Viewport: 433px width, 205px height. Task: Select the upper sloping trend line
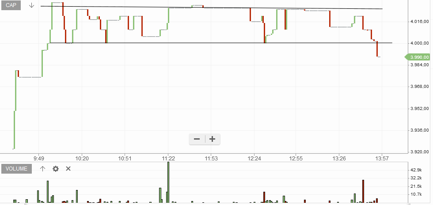point(212,8)
